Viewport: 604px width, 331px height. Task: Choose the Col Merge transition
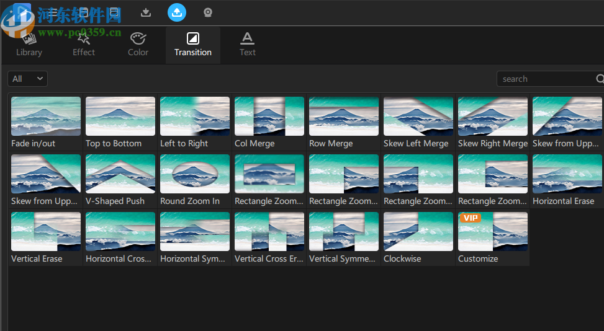[x=269, y=117]
